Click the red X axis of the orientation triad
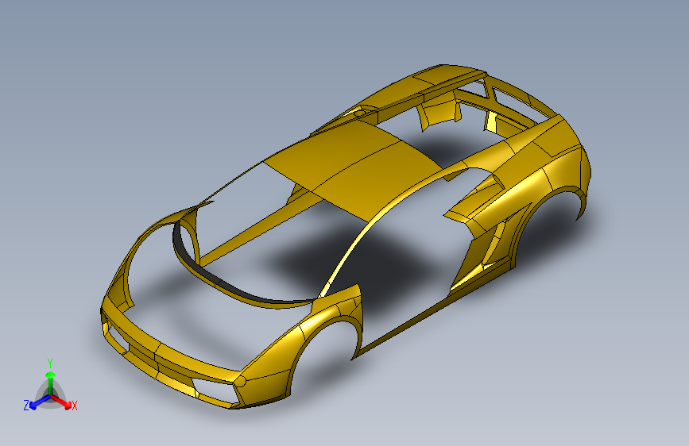Image resolution: width=689 pixels, height=446 pixels. (61, 402)
